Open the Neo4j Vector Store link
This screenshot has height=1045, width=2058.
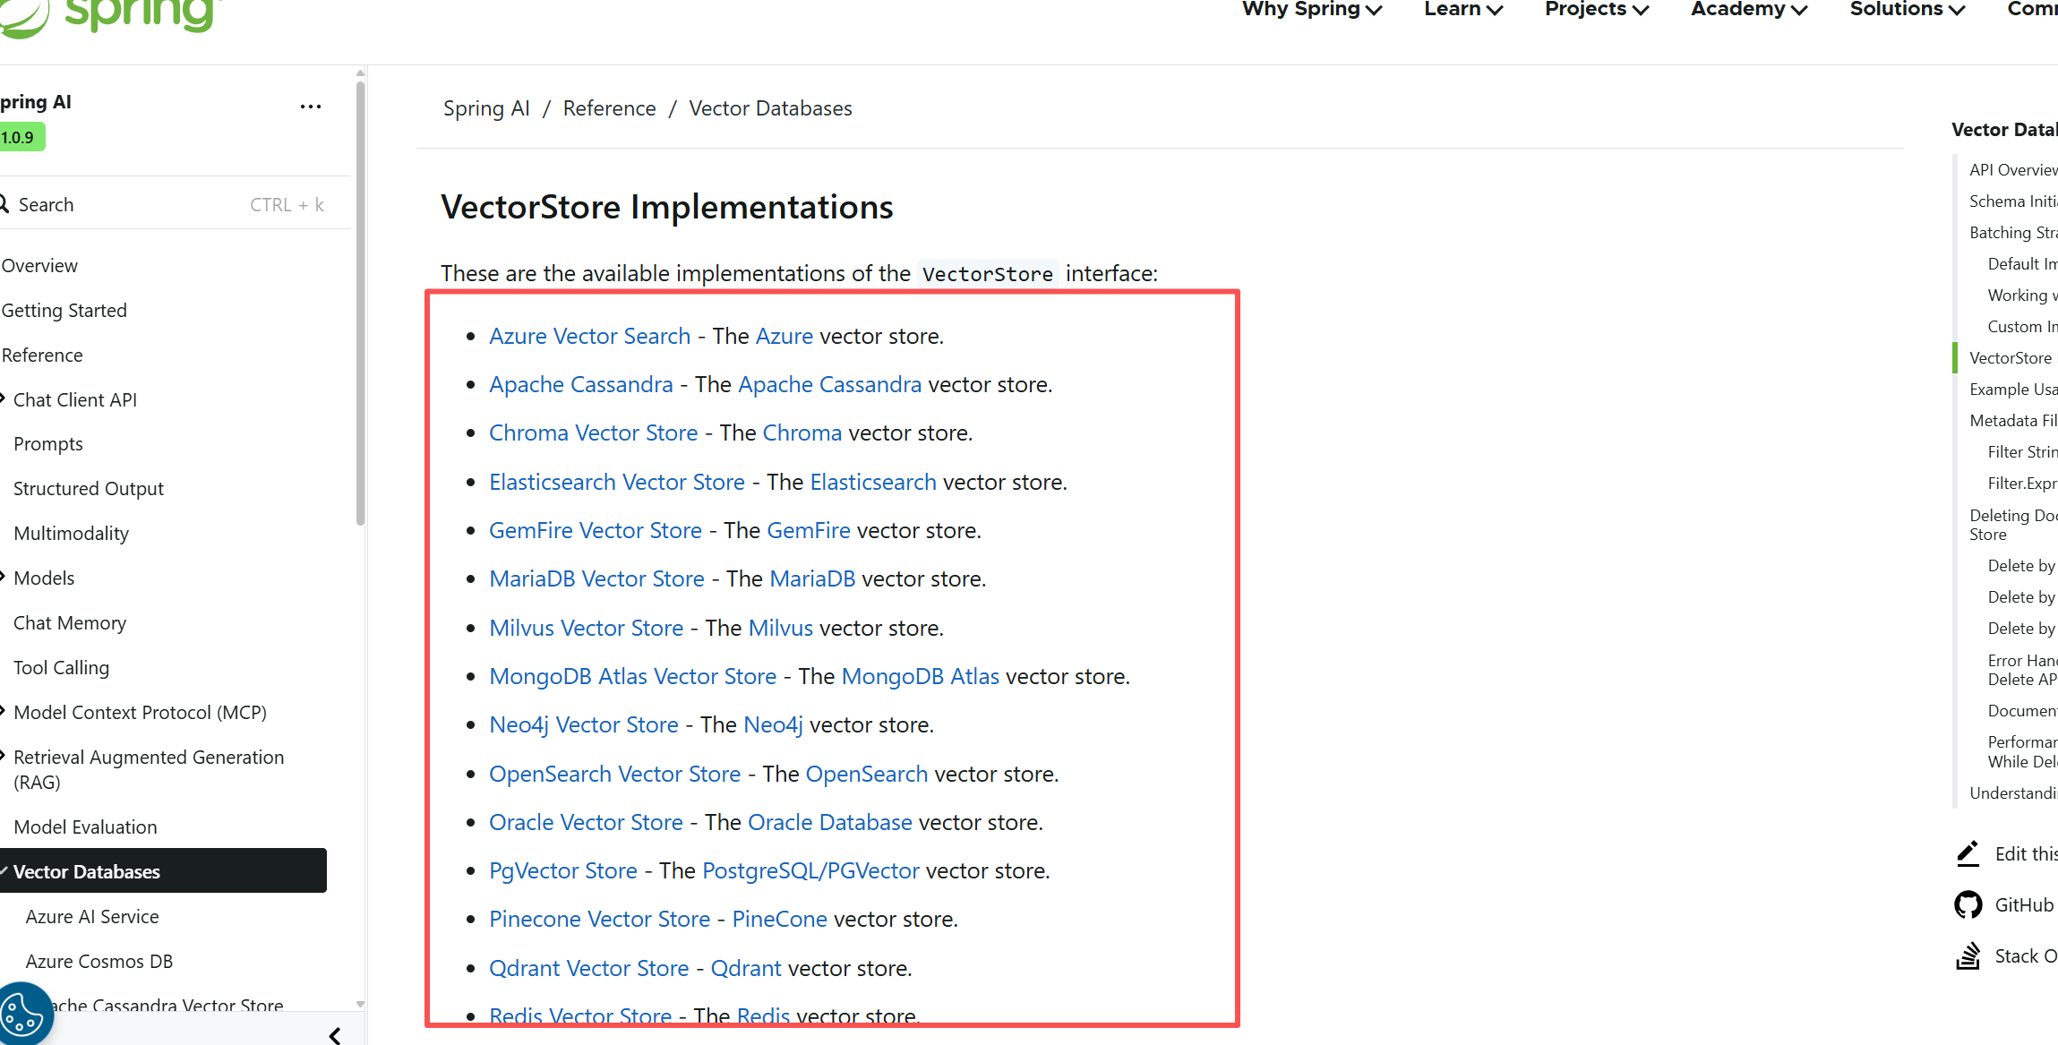584,724
